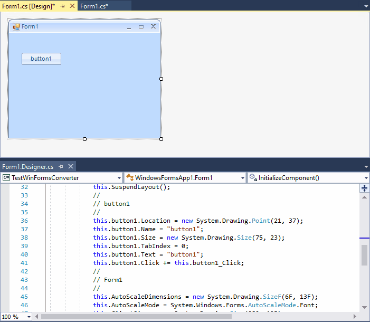Close the Form1.Designer.cs tab
This screenshot has height=322, width=370.
pos(71,166)
